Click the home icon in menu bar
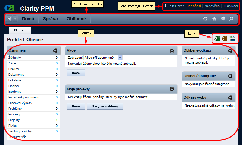This screenshot has height=145, width=242. 214,19
